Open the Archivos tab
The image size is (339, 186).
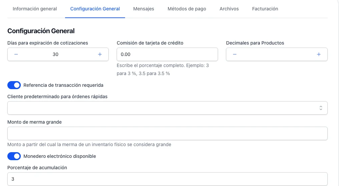pyautogui.click(x=229, y=9)
